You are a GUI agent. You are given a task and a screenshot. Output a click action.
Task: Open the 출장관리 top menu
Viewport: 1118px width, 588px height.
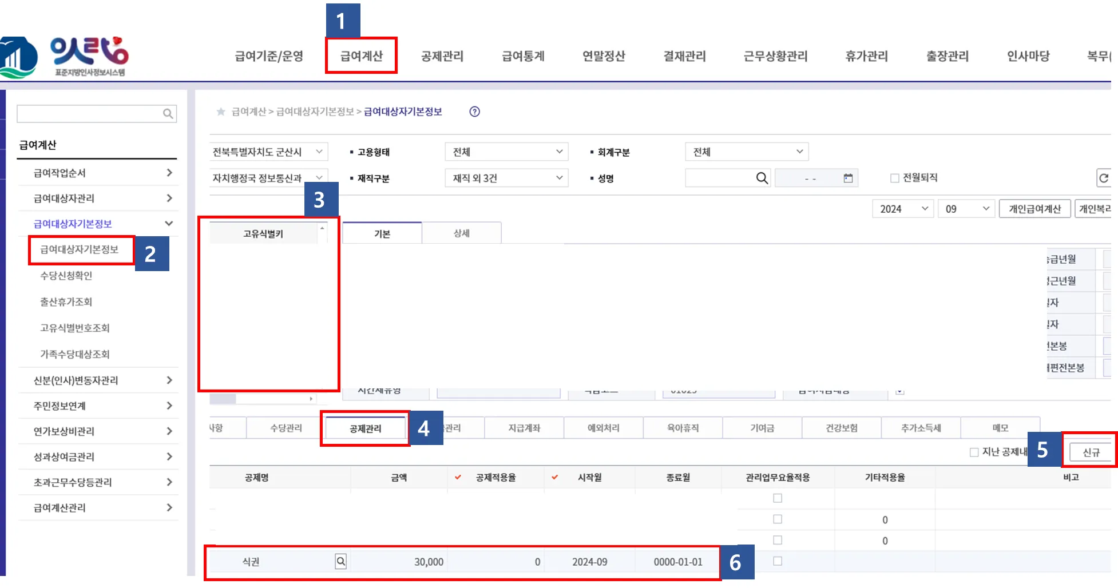pyautogui.click(x=947, y=56)
